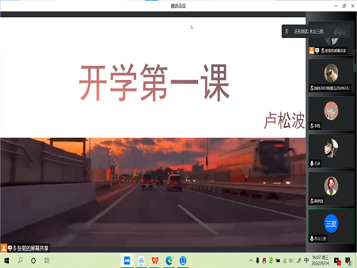Expand the hidden system tray icons chevron
Viewport: 357px width, 268px height.
point(250,260)
